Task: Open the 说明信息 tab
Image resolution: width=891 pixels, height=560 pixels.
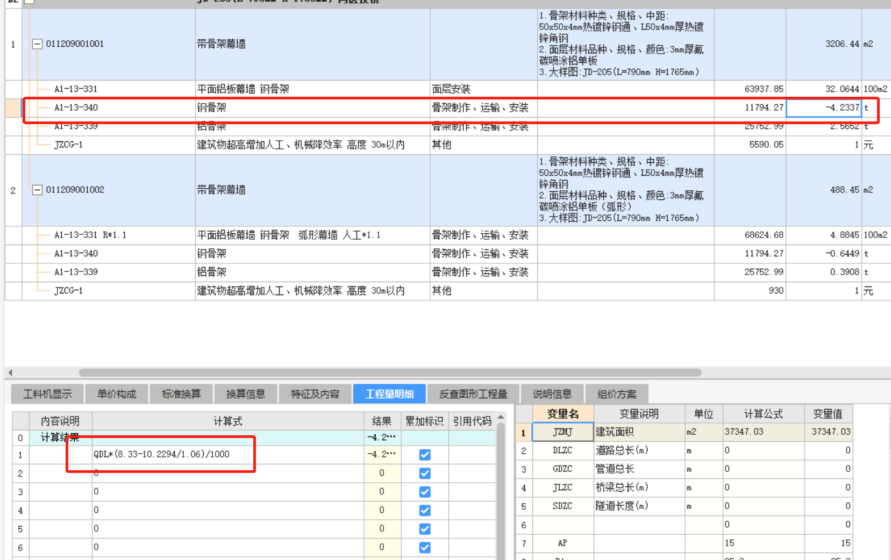Action: click(552, 394)
